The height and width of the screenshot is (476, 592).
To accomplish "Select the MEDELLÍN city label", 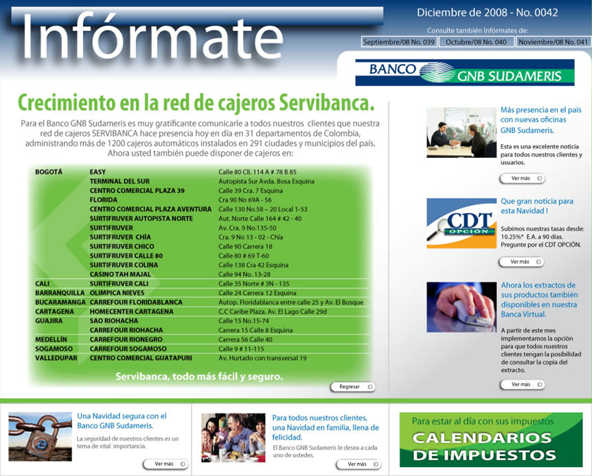I will point(51,339).
